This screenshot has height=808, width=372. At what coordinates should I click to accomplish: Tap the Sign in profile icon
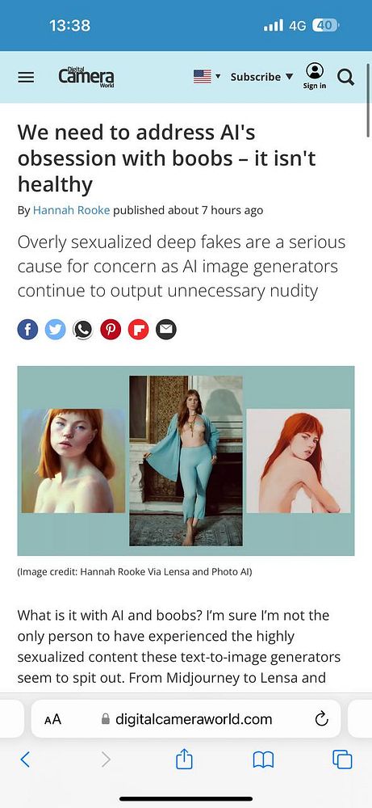pos(315,76)
